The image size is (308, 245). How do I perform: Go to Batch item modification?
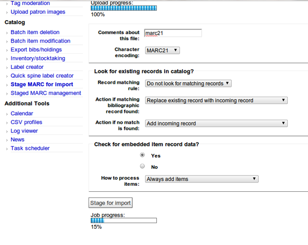point(40,41)
